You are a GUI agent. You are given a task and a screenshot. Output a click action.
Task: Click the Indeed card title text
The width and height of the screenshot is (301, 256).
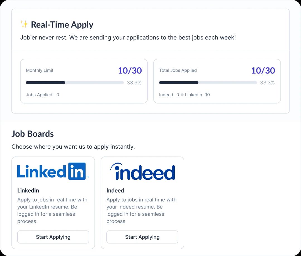click(115, 191)
